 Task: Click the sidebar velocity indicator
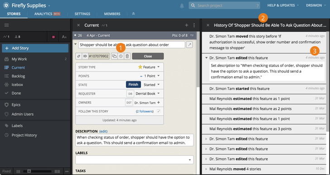(x=6, y=37)
